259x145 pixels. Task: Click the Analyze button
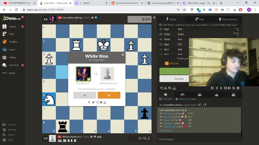[179, 79]
